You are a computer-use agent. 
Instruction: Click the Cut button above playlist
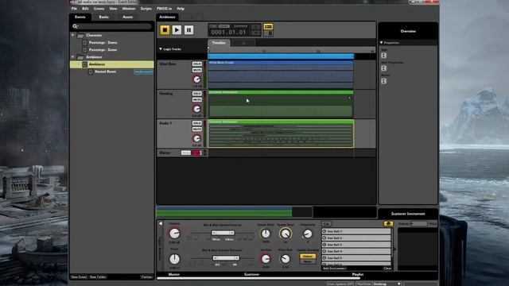click(x=326, y=224)
